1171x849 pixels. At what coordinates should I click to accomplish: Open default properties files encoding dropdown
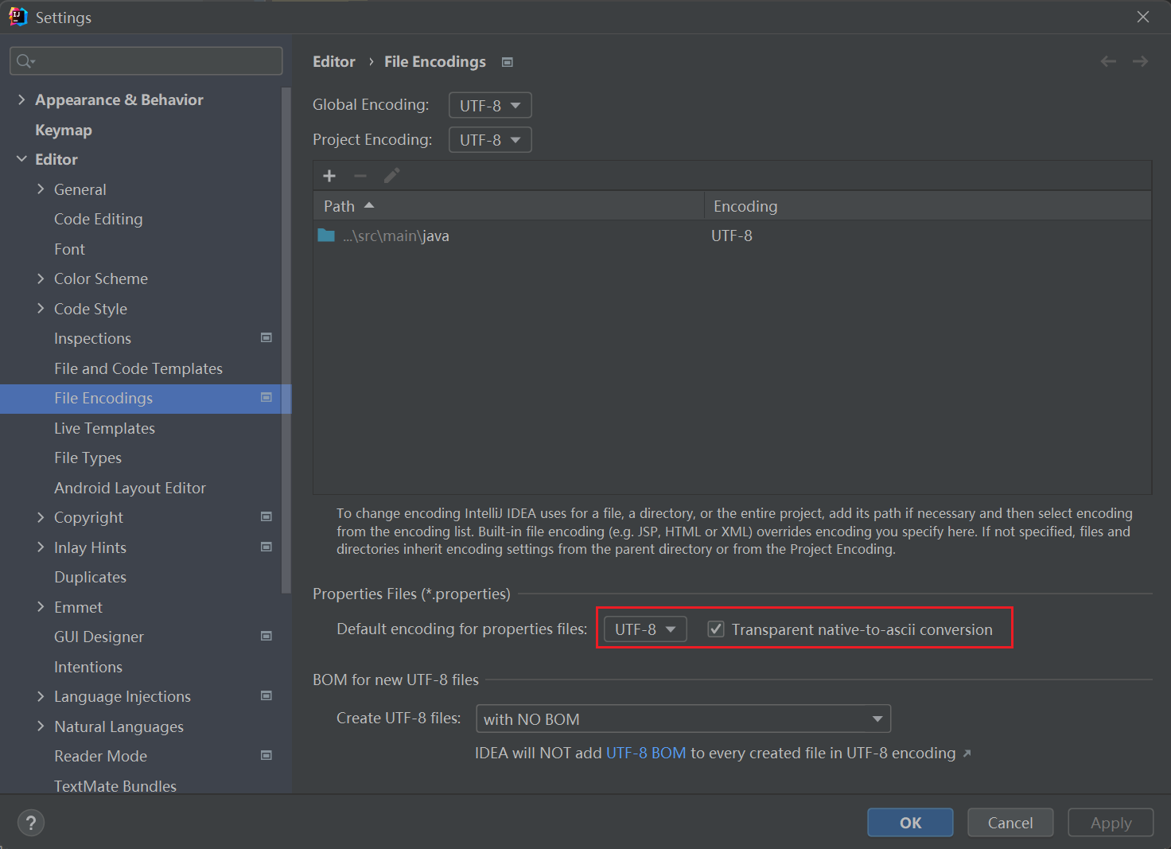coord(645,629)
